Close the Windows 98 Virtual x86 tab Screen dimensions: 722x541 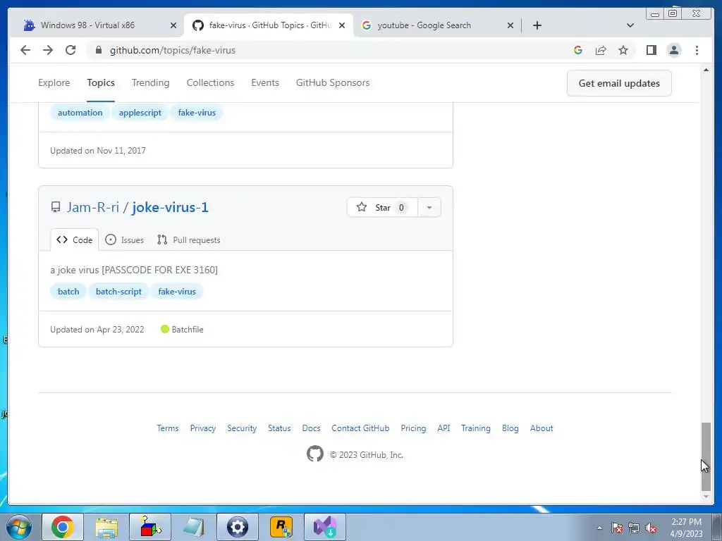click(173, 25)
